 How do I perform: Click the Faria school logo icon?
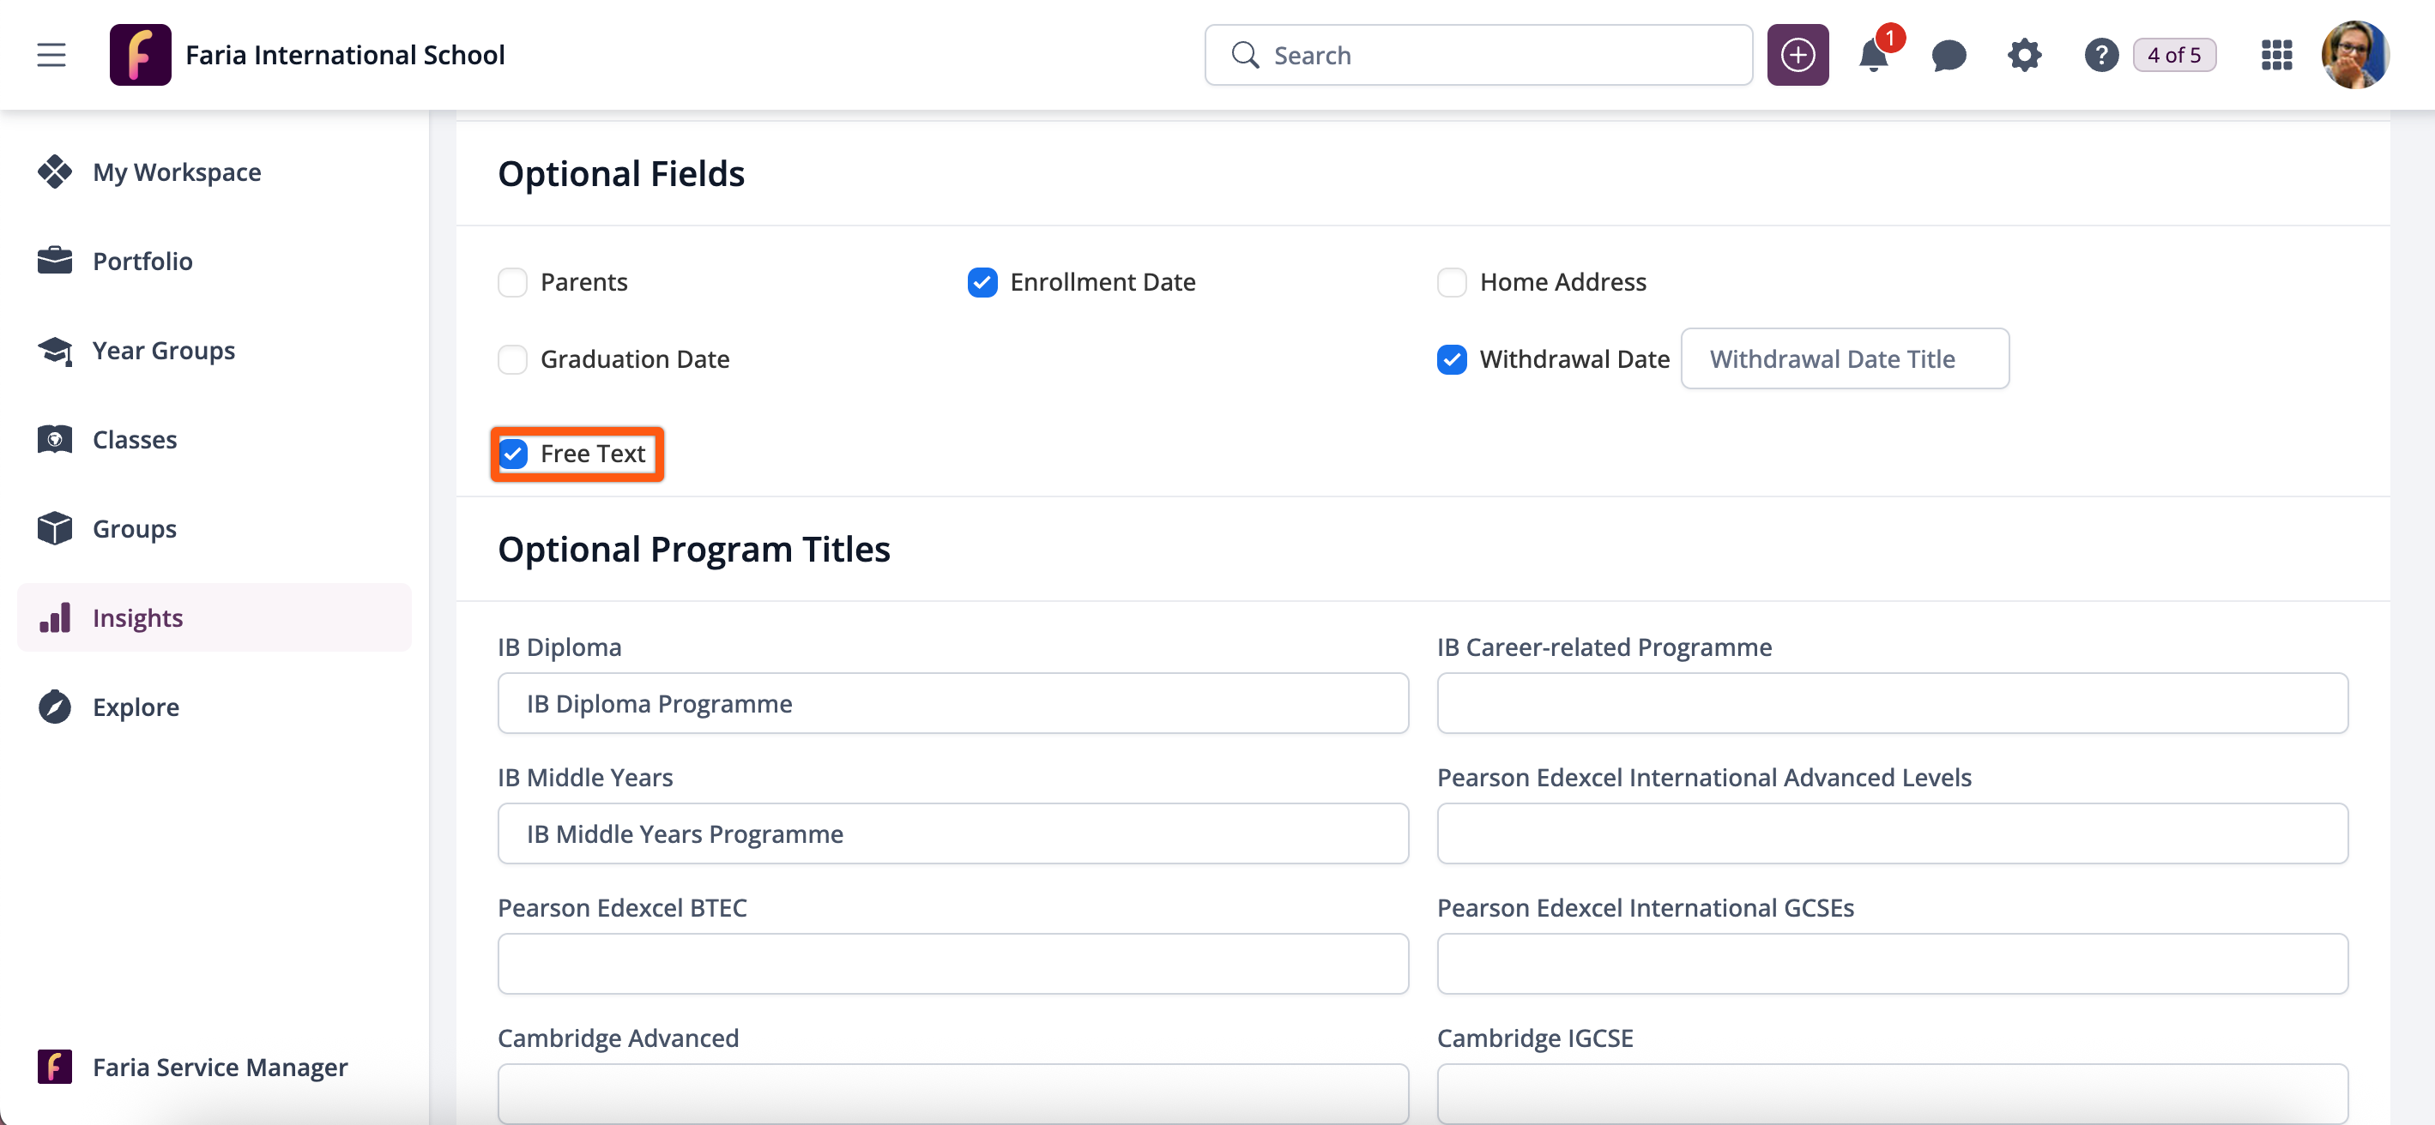click(x=140, y=55)
